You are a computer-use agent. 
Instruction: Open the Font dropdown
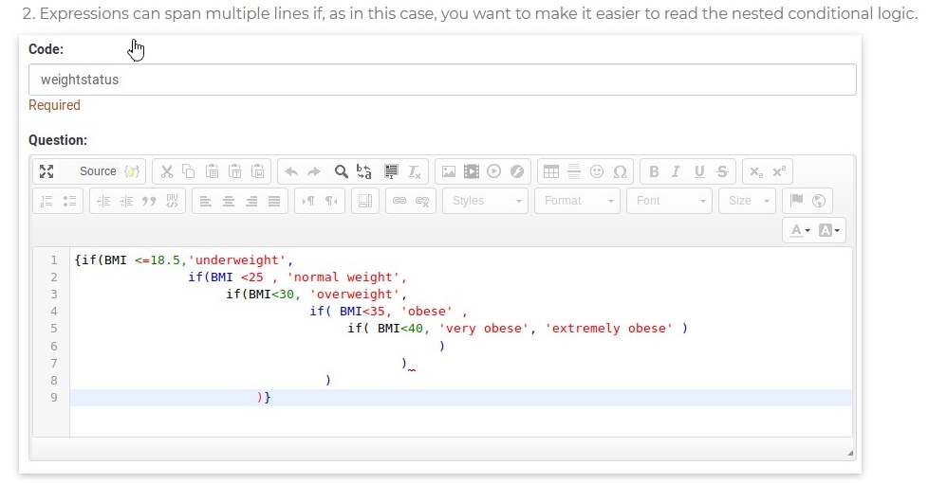pyautogui.click(x=673, y=201)
